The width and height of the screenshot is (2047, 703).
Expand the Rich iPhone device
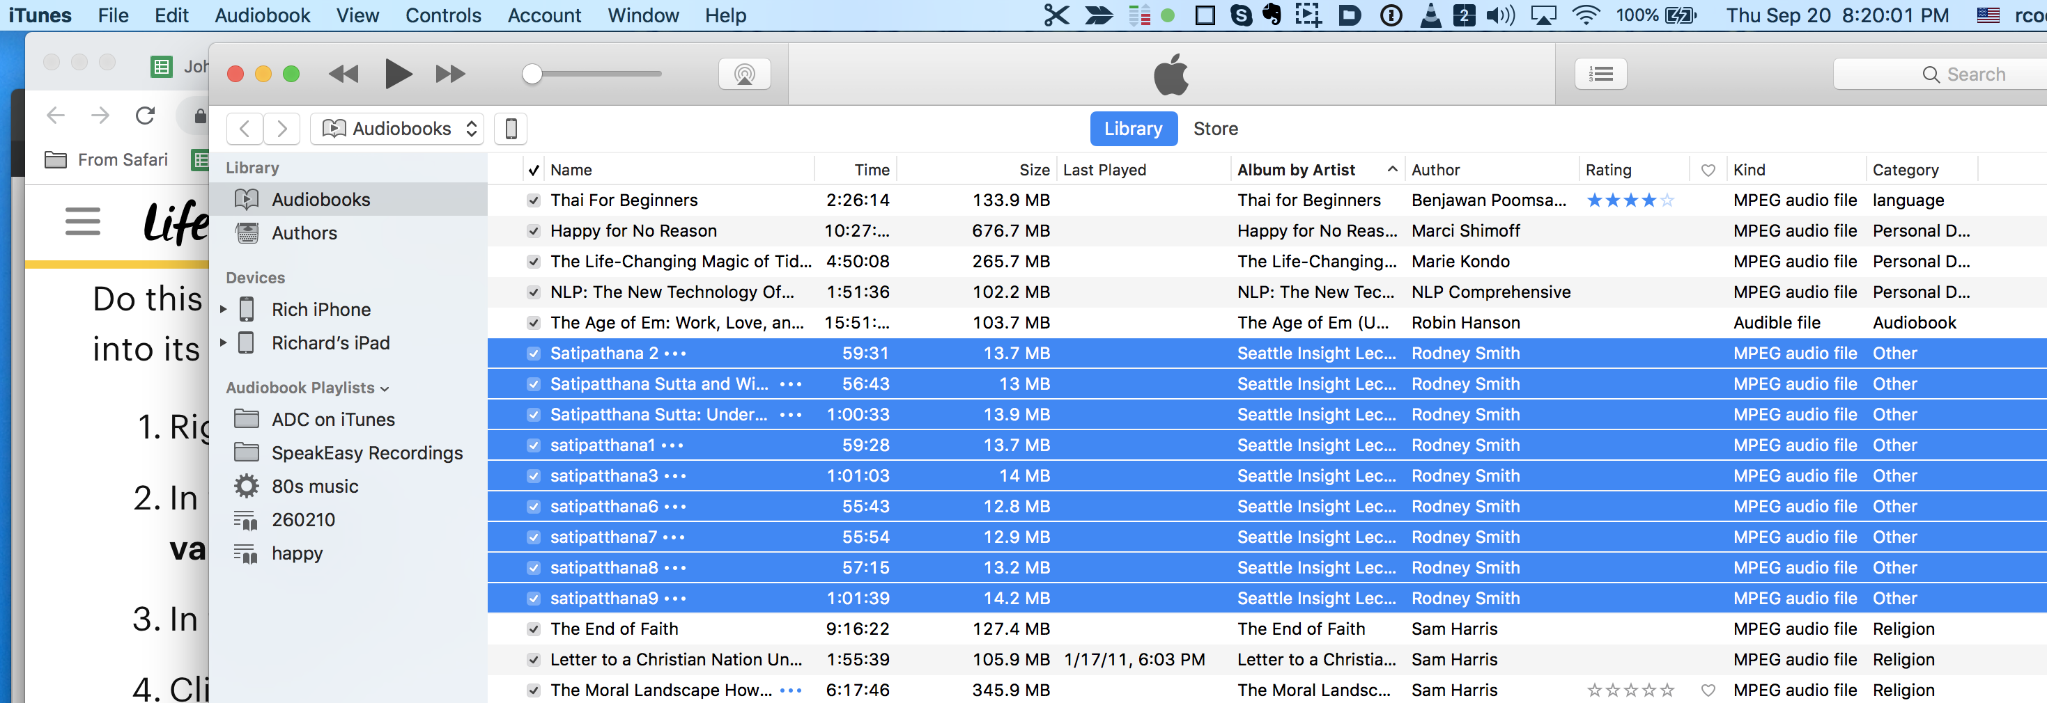click(x=223, y=308)
